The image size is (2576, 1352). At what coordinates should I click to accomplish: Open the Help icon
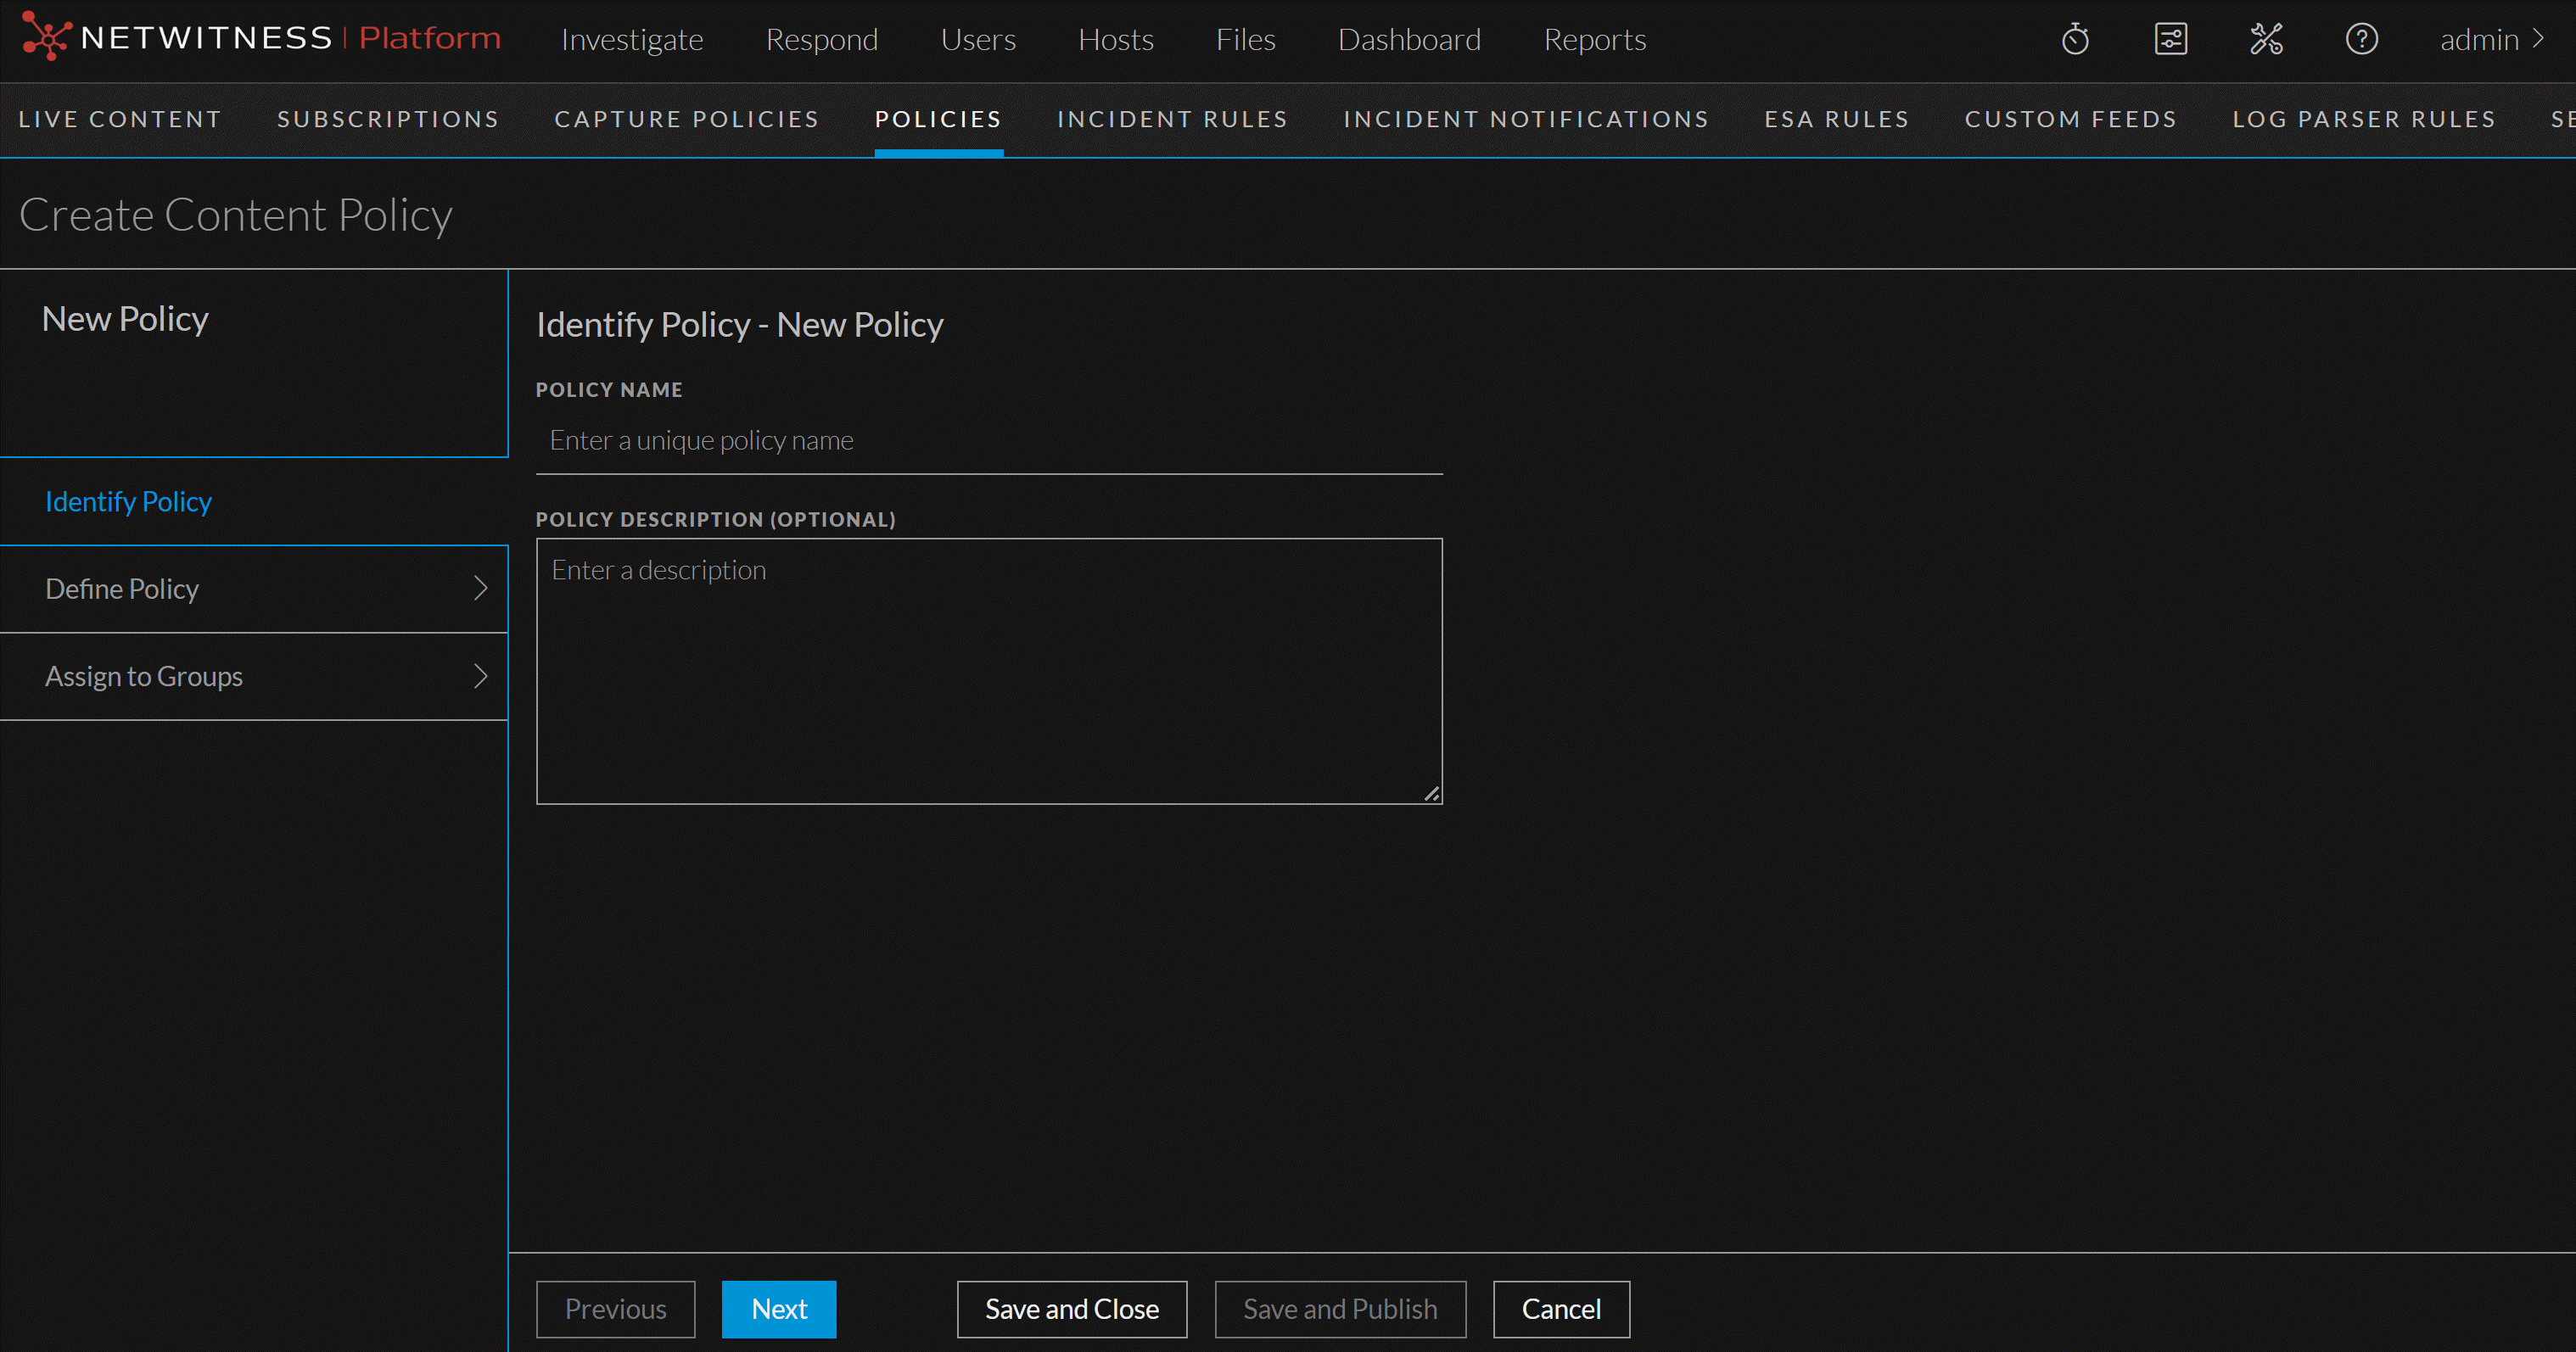[x=2361, y=39]
